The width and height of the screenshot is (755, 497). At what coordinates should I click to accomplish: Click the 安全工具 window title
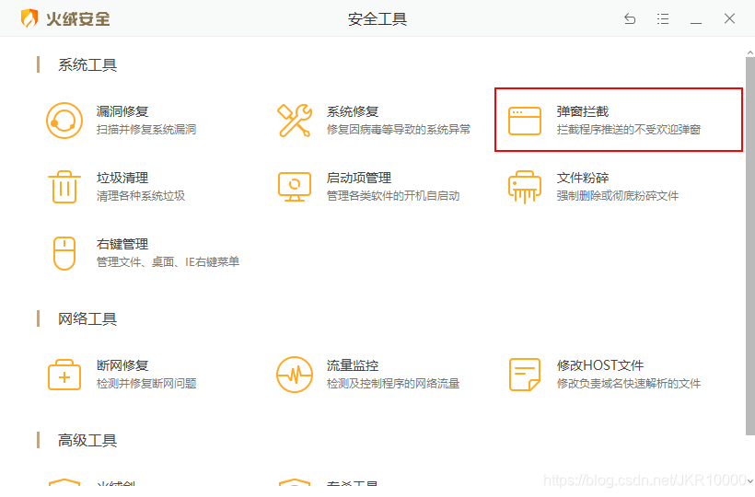coord(377,19)
